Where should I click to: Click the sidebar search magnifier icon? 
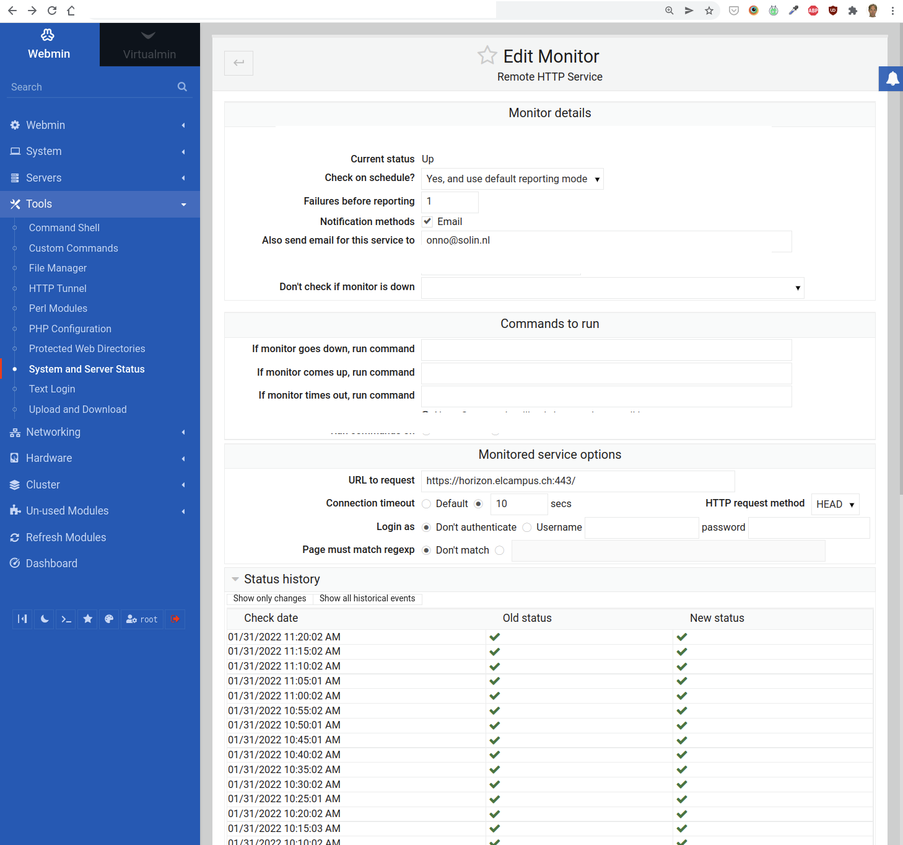(182, 87)
